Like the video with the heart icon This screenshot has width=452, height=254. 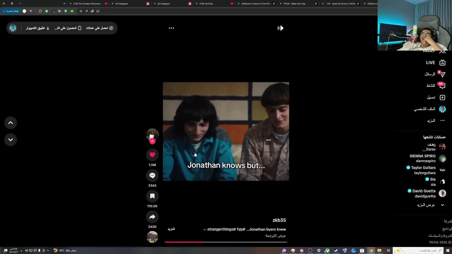[x=152, y=155]
